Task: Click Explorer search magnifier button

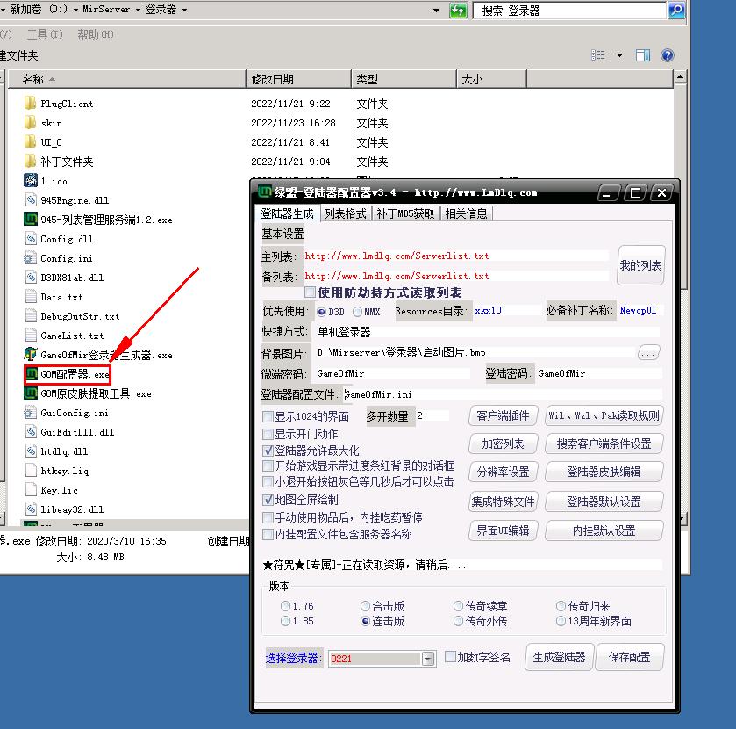Action: (676, 11)
